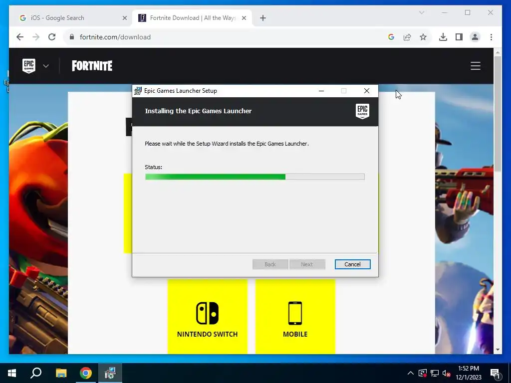
Task: Click the Google icon in address bar
Action: pos(391,37)
